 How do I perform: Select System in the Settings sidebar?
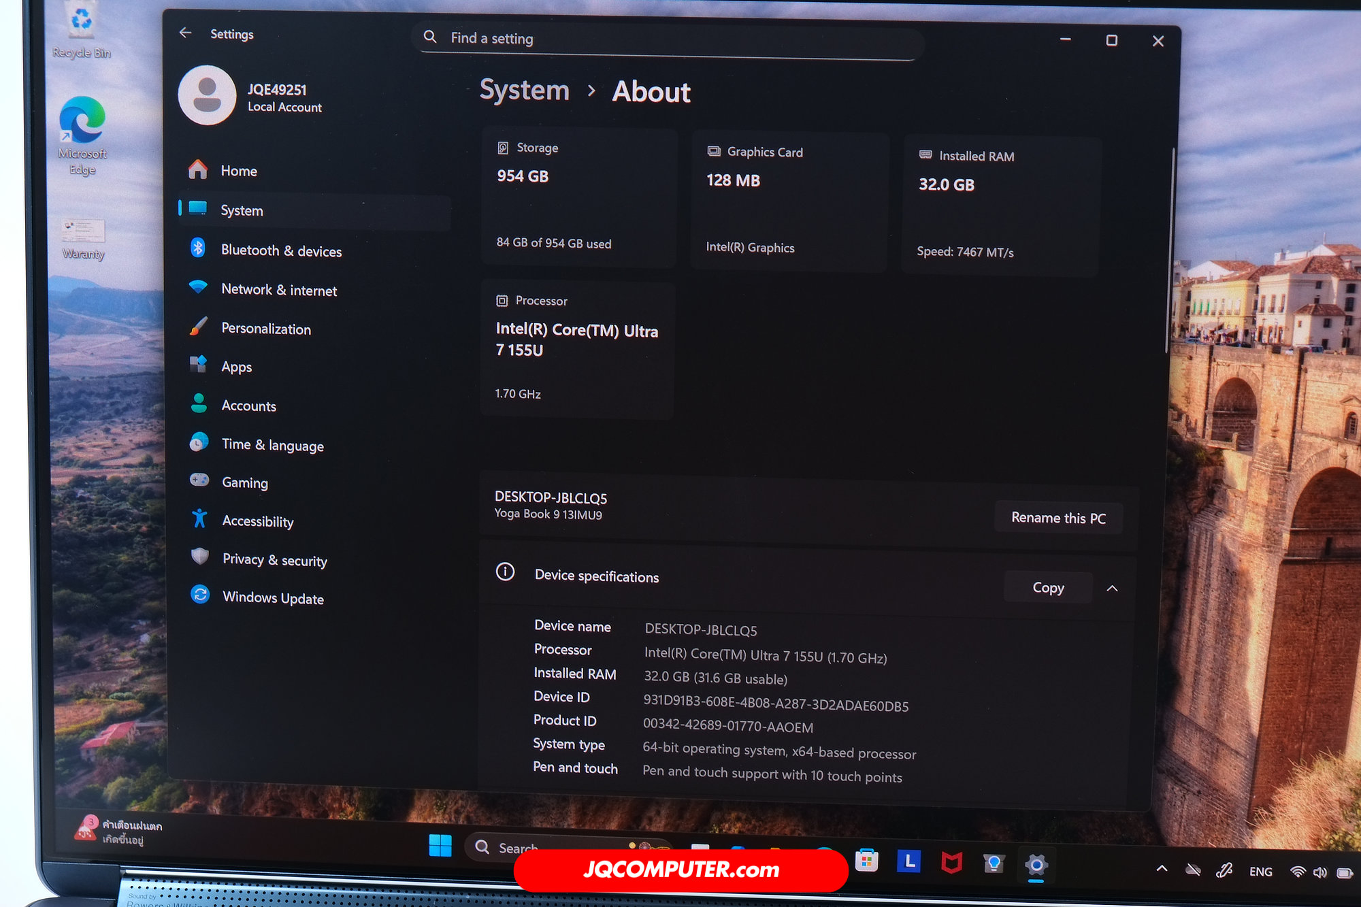tap(313, 210)
